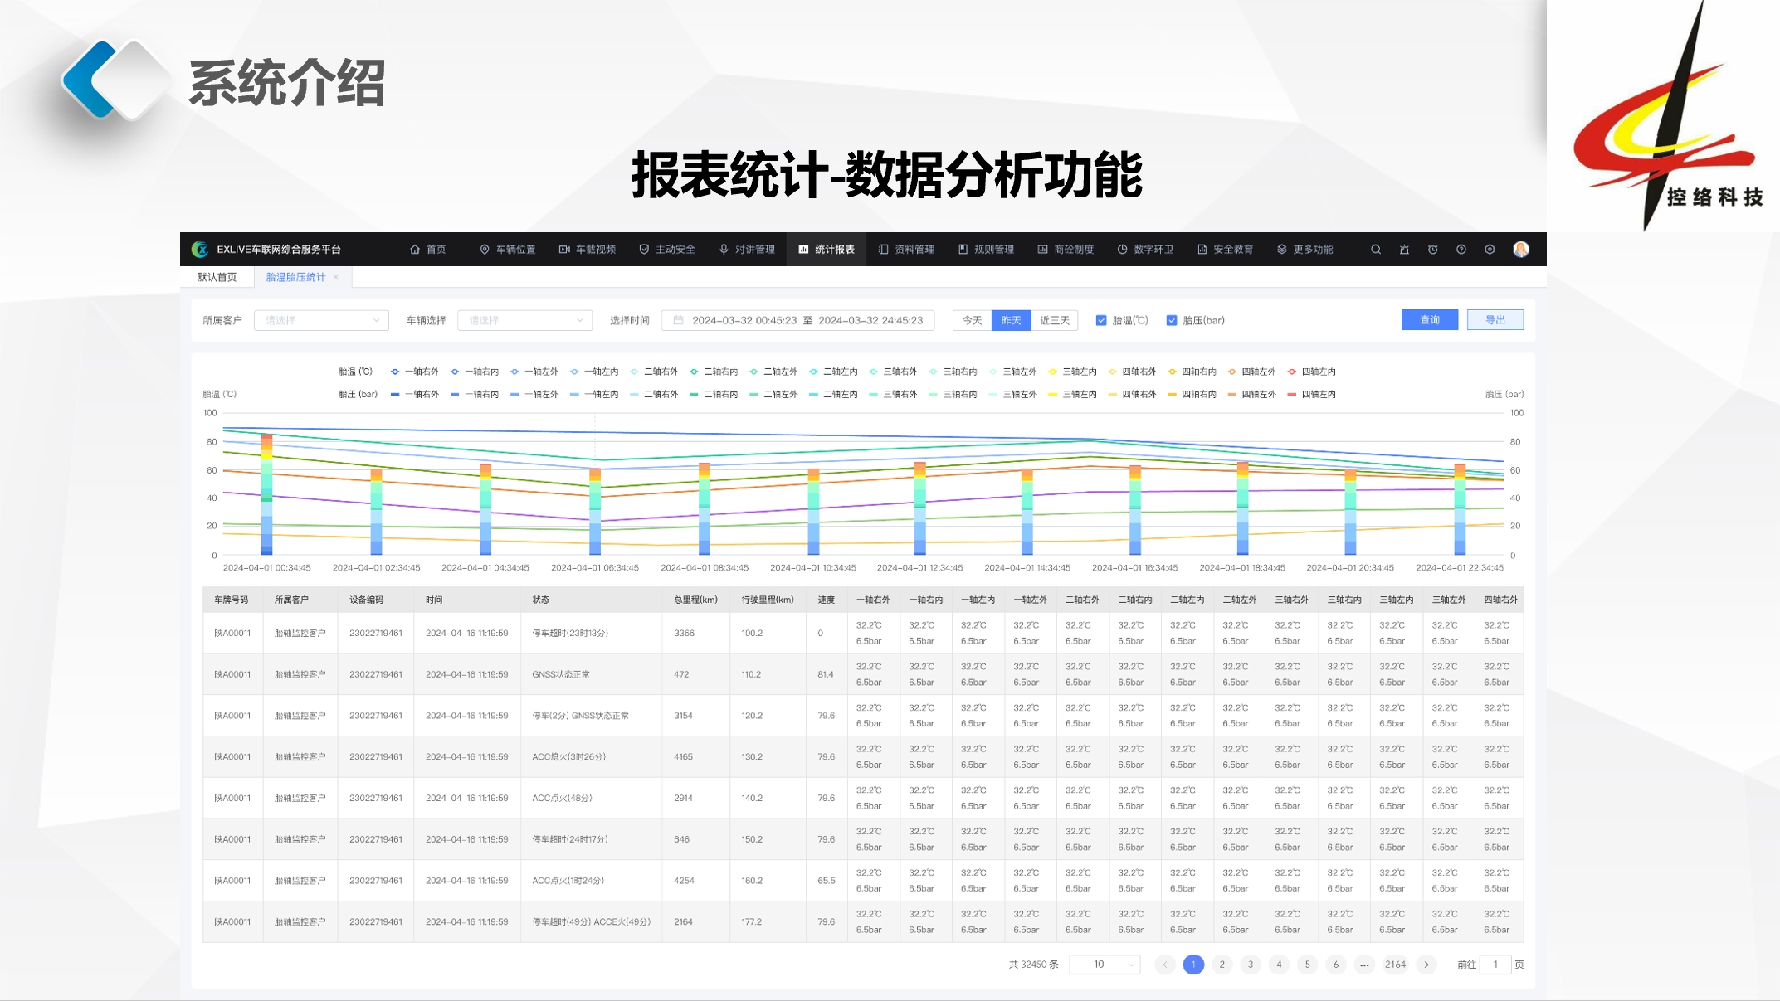Go to pagination page 3
This screenshot has height=1001, width=1780.
pyautogui.click(x=1251, y=965)
